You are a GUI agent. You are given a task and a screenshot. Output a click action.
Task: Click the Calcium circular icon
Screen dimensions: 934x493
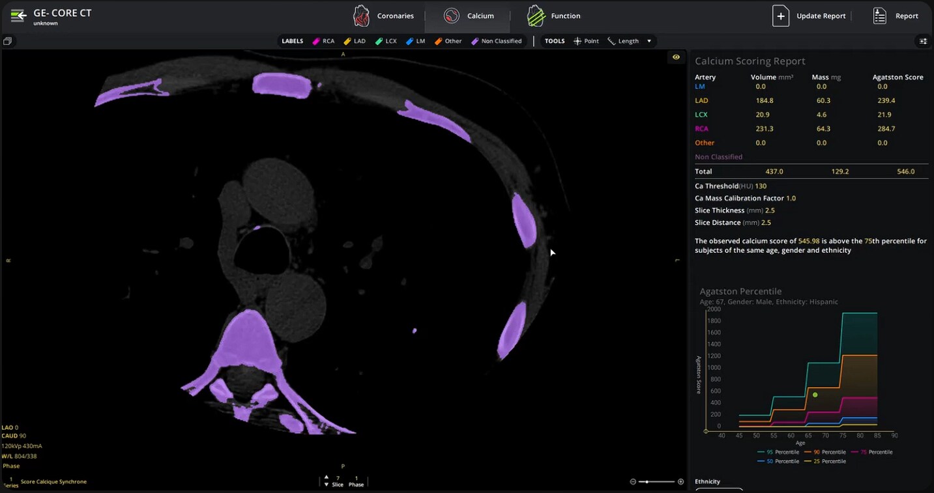451,16
